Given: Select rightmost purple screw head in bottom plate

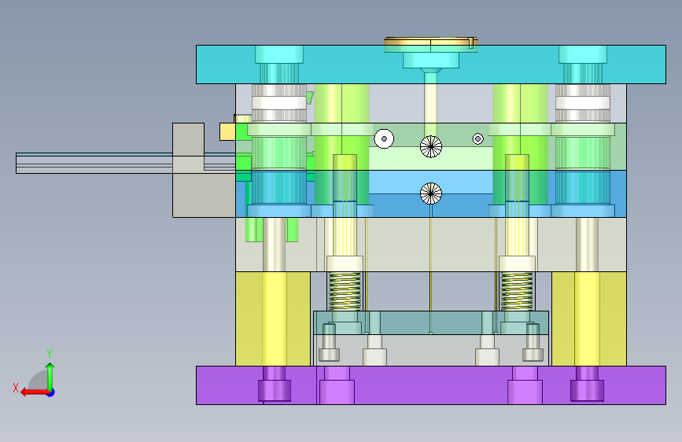Looking at the screenshot, I should (587, 390).
